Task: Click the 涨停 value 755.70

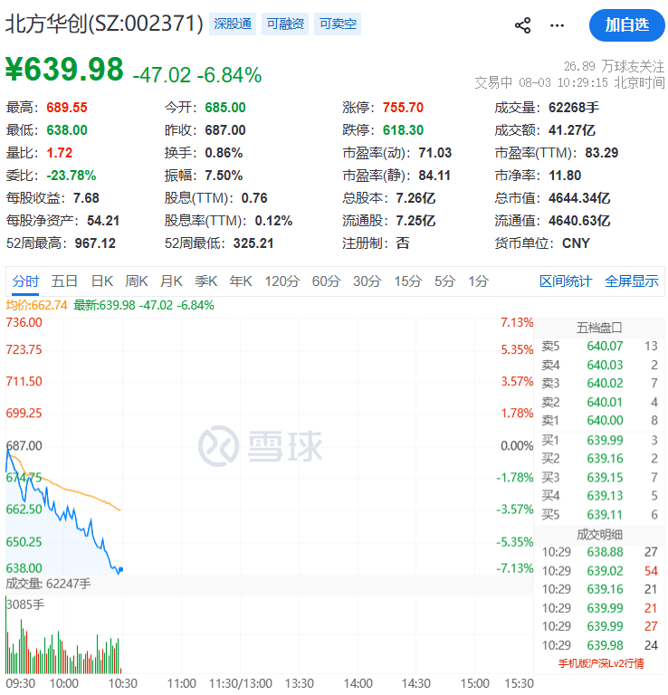Action: 403,108
